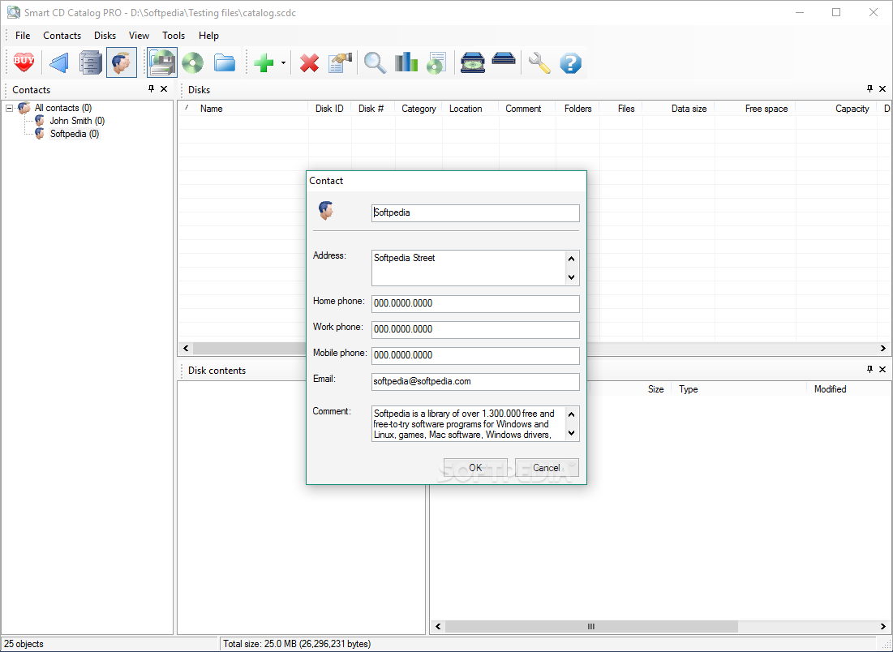Click the green plus add icon

[x=264, y=62]
